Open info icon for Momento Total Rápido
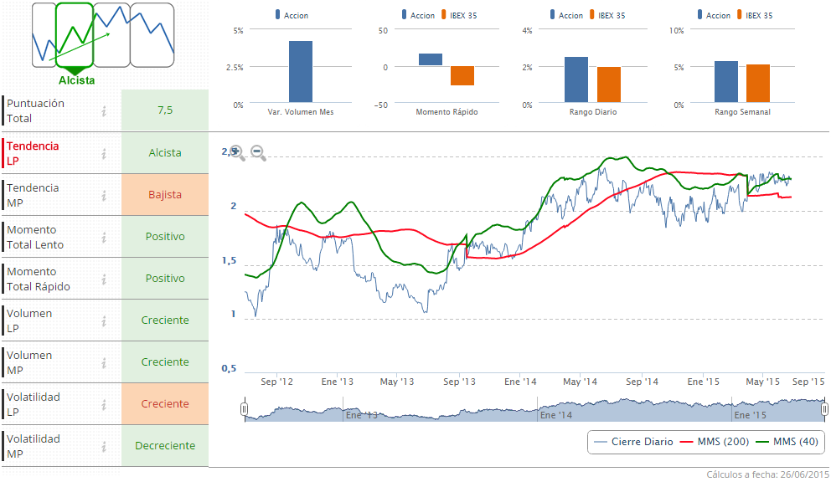The width and height of the screenshot is (831, 487). [104, 279]
